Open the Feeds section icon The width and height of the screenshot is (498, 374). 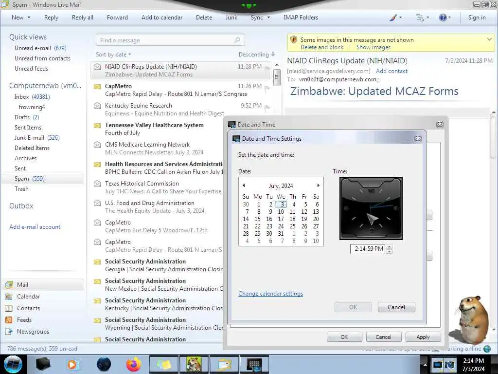pos(9,320)
